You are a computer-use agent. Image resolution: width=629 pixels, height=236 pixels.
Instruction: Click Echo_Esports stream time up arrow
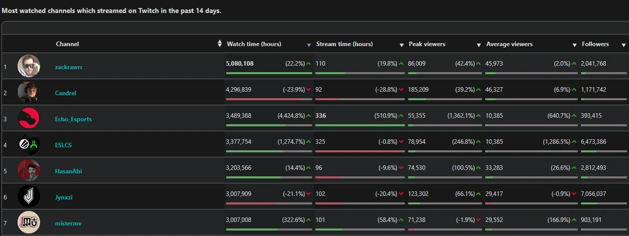(401, 116)
